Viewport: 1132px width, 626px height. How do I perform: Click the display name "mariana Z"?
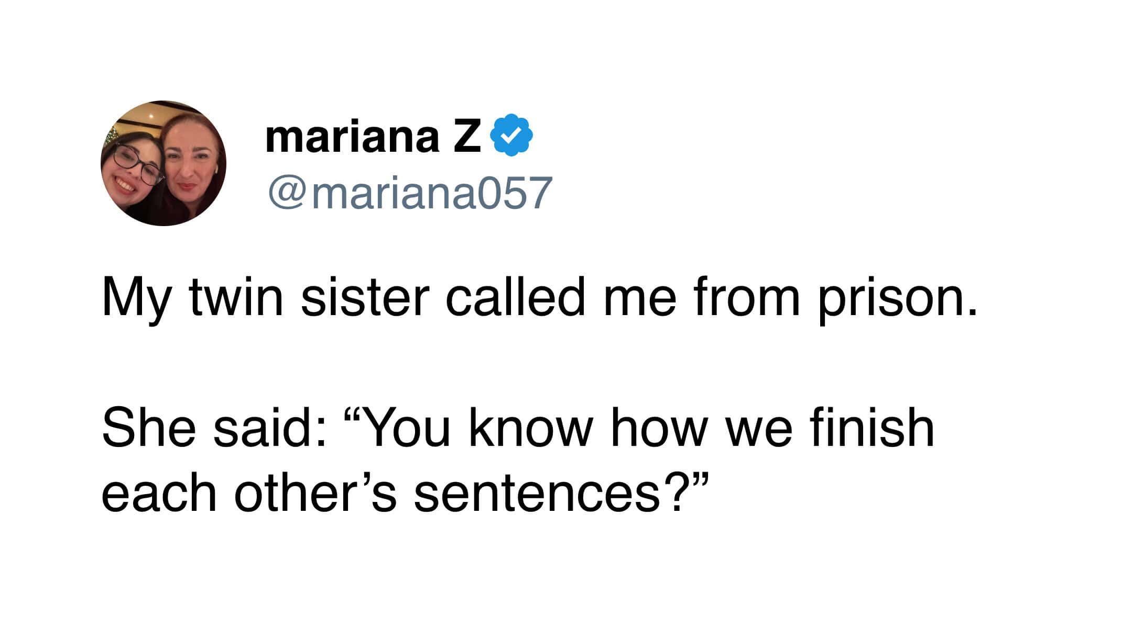[373, 137]
